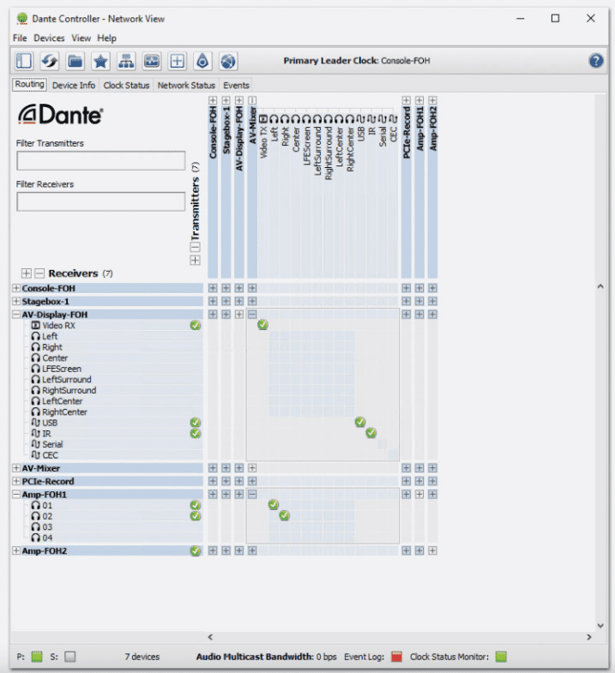Switch to the Events tab

pyautogui.click(x=236, y=85)
